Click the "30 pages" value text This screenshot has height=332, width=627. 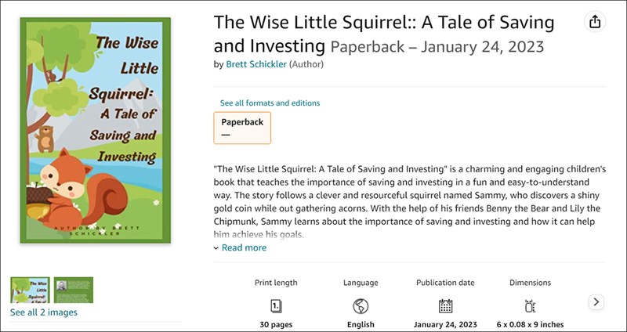click(276, 324)
